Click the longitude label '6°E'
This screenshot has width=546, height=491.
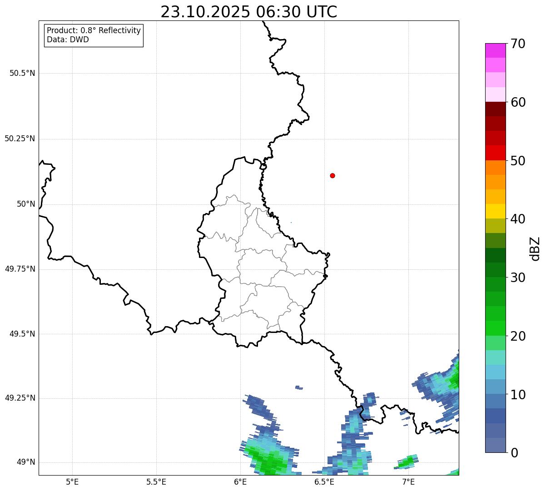tap(240, 481)
